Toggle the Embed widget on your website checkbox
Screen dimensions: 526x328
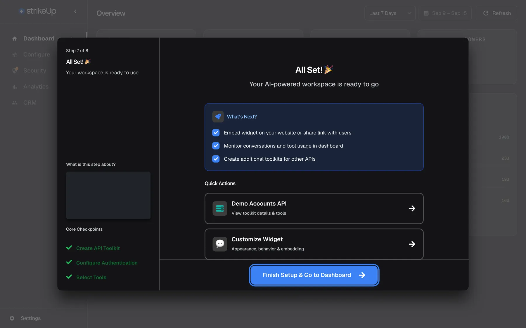click(216, 133)
